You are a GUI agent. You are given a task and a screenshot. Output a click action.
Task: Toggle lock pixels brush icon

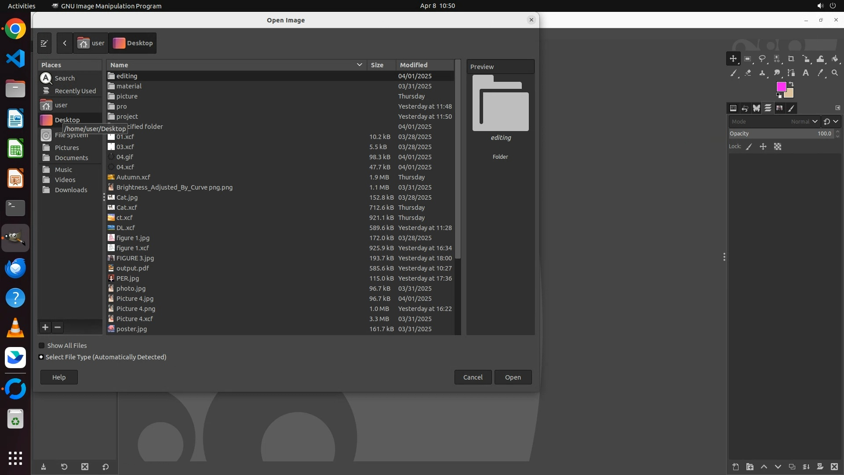[749, 147]
